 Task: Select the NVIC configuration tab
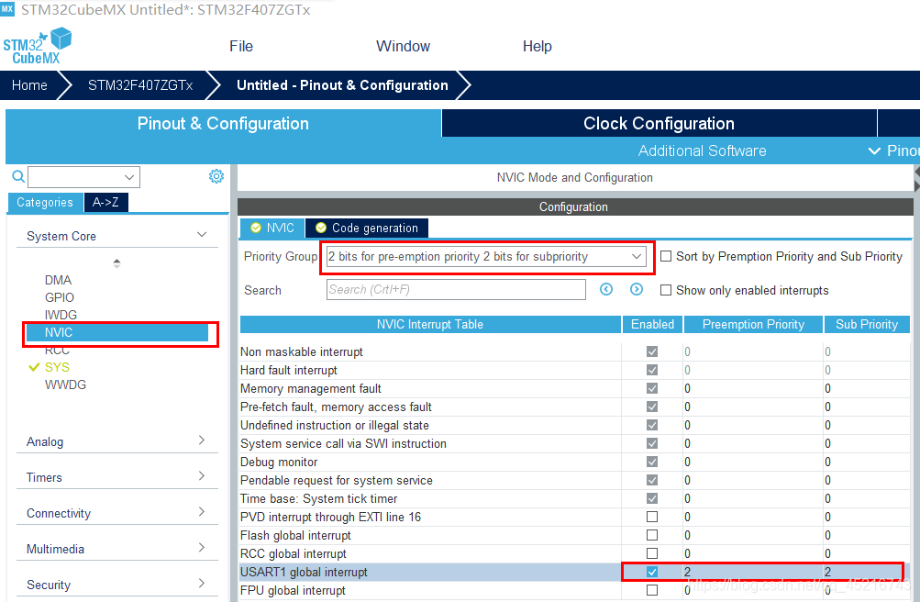point(272,228)
